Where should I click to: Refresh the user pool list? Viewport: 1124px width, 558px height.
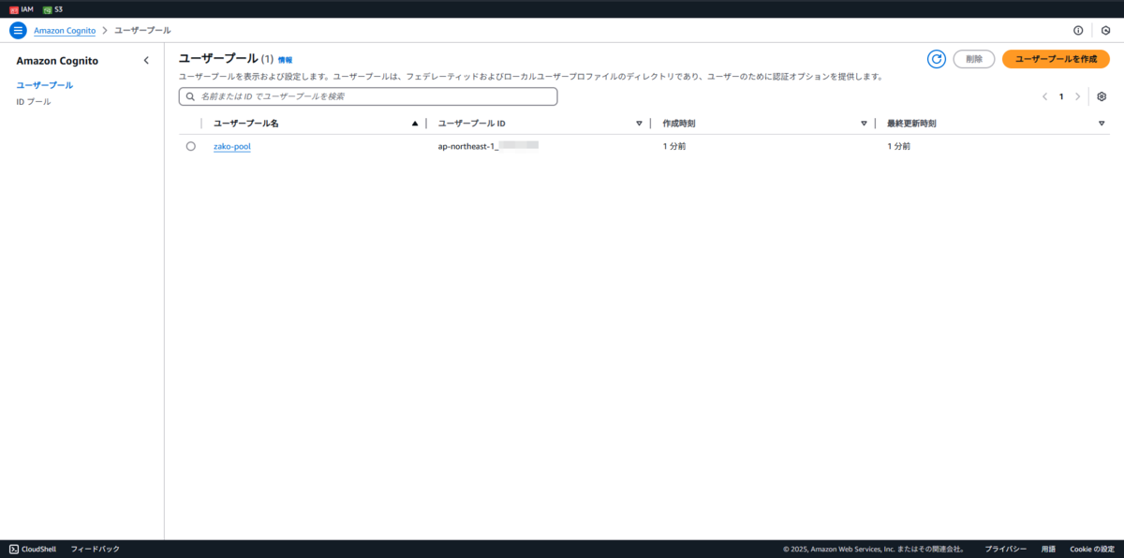point(936,58)
